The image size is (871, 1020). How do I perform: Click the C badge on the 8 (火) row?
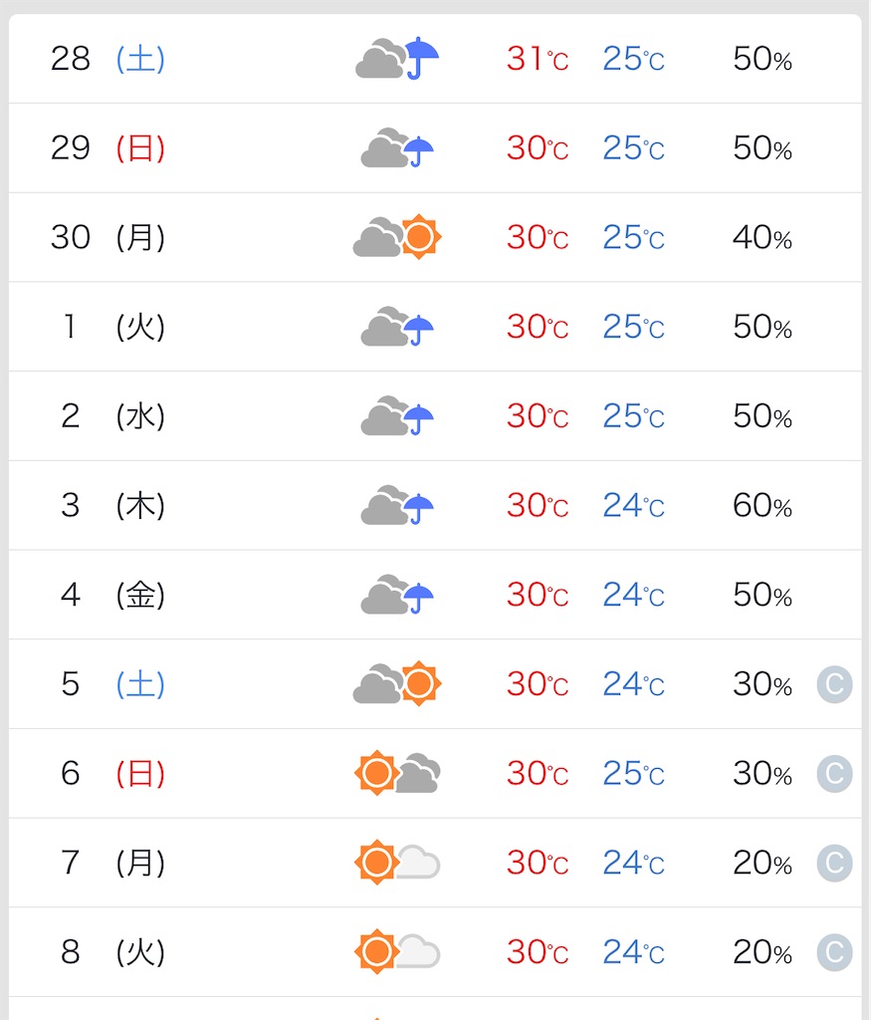[834, 952]
